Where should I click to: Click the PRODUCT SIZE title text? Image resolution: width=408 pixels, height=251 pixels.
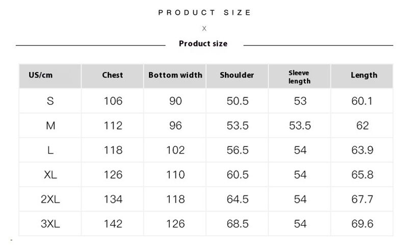pyautogui.click(x=204, y=12)
